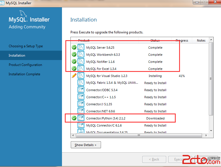Click the list's scroll up arrow

pyautogui.click(x=211, y=40)
